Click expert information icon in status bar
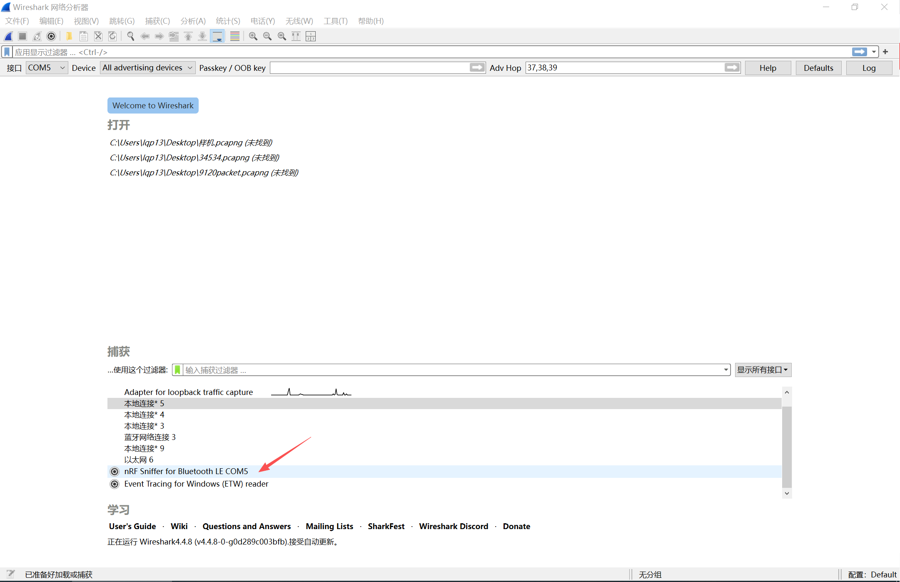This screenshot has width=900, height=582. point(11,575)
